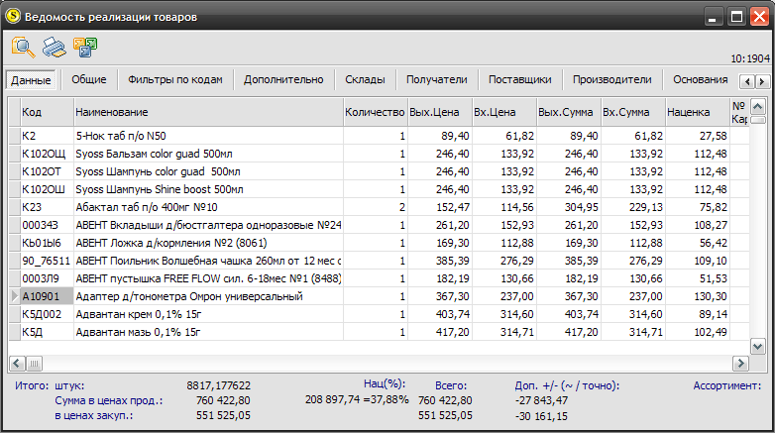Select row Адвантан мазь 0,1% 15г

pyautogui.click(x=380, y=332)
